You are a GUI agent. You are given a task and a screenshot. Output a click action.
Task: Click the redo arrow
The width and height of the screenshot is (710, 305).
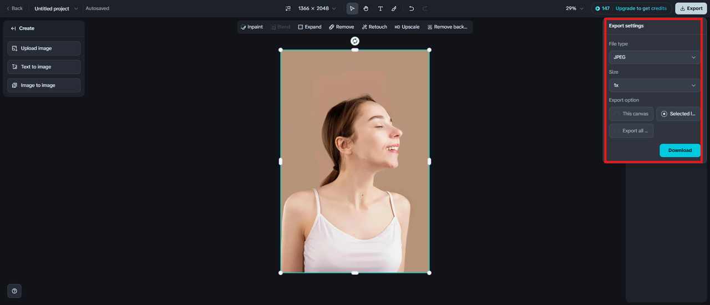coord(425,8)
